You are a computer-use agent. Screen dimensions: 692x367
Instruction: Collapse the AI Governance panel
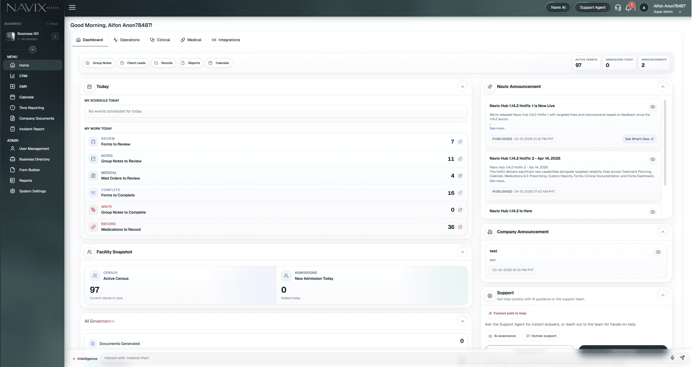tap(463, 321)
